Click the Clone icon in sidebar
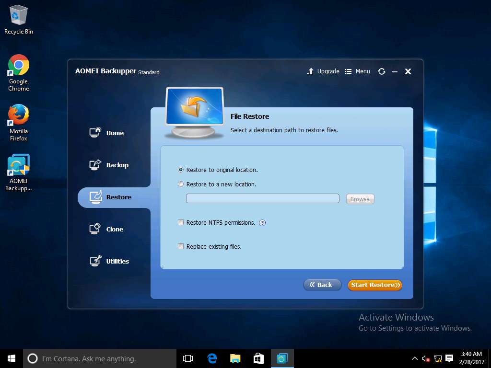The width and height of the screenshot is (491, 368). click(x=95, y=229)
